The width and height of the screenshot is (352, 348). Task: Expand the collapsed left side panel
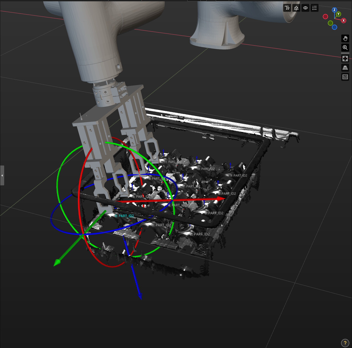(2, 175)
